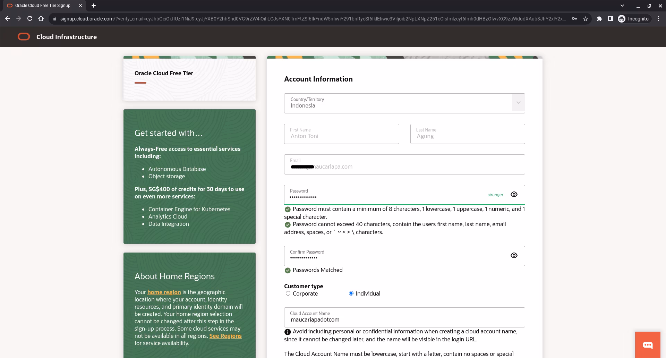666x358 pixels.
Task: Click the info icon beside the cloud account warning
Action: (x=288, y=332)
